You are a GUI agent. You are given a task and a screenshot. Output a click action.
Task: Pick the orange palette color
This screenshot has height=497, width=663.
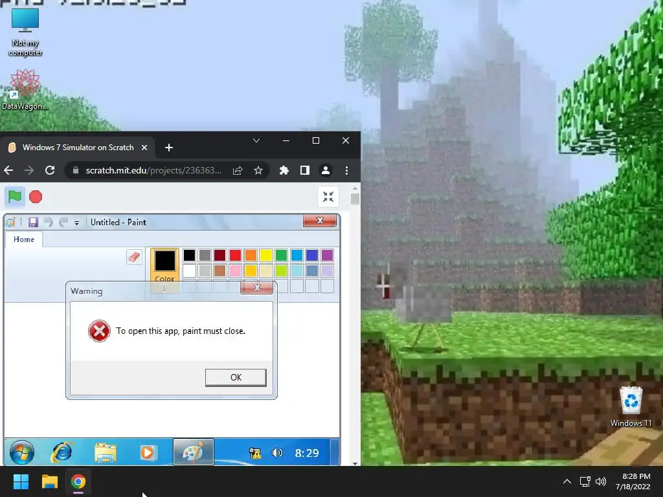tap(251, 255)
